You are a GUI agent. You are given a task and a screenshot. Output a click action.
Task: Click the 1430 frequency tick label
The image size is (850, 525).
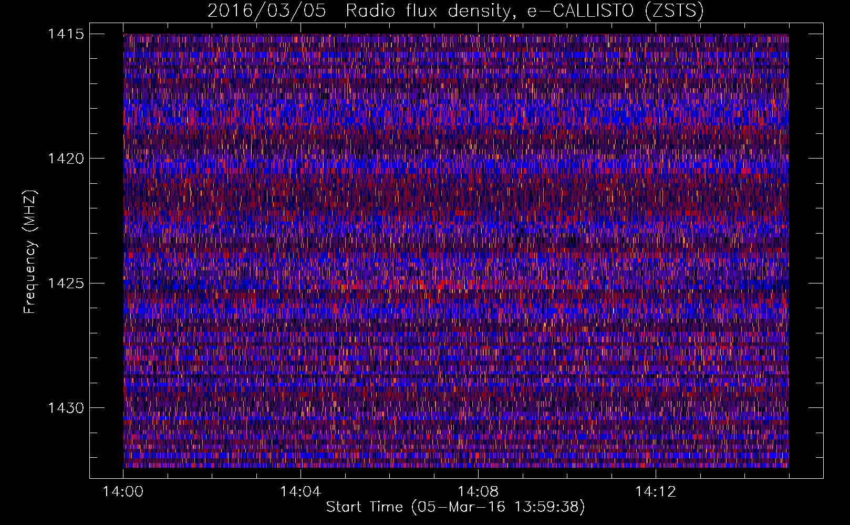point(66,408)
